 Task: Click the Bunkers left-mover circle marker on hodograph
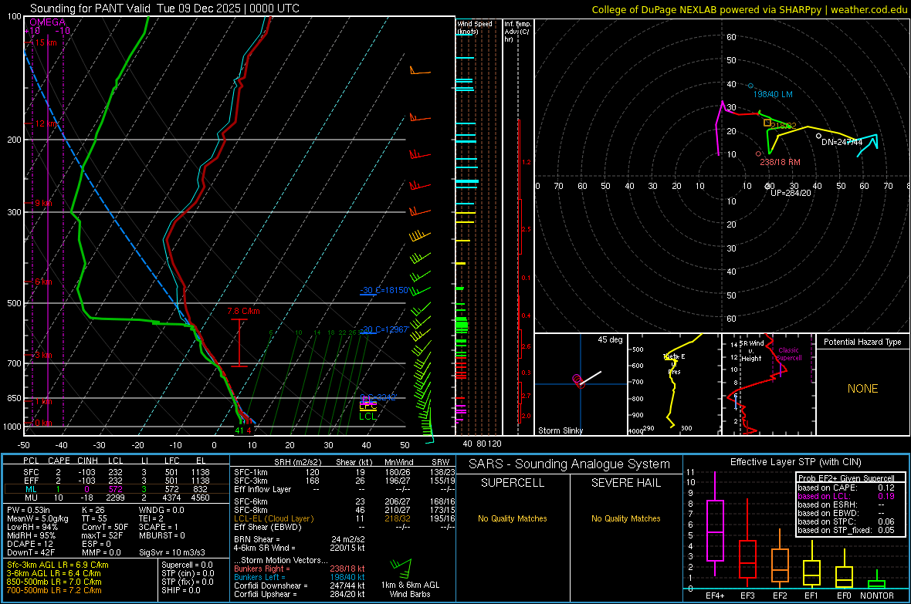750,86
